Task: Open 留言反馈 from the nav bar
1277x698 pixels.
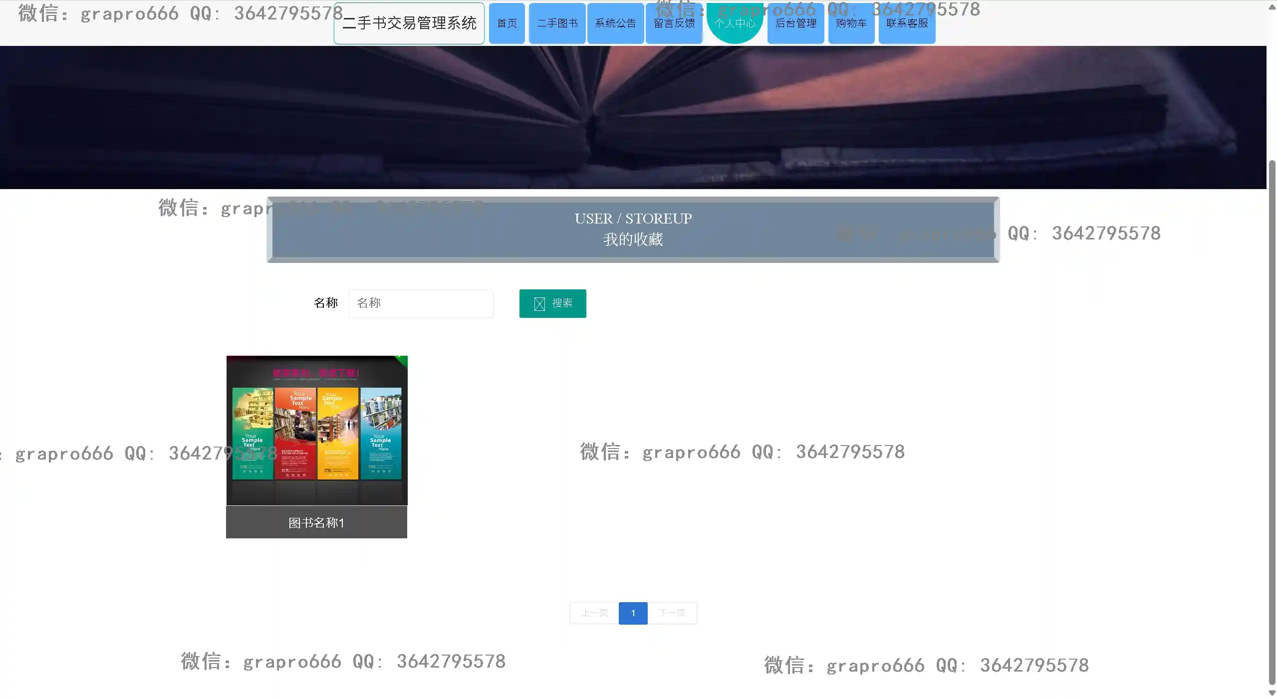Action: coord(674,23)
